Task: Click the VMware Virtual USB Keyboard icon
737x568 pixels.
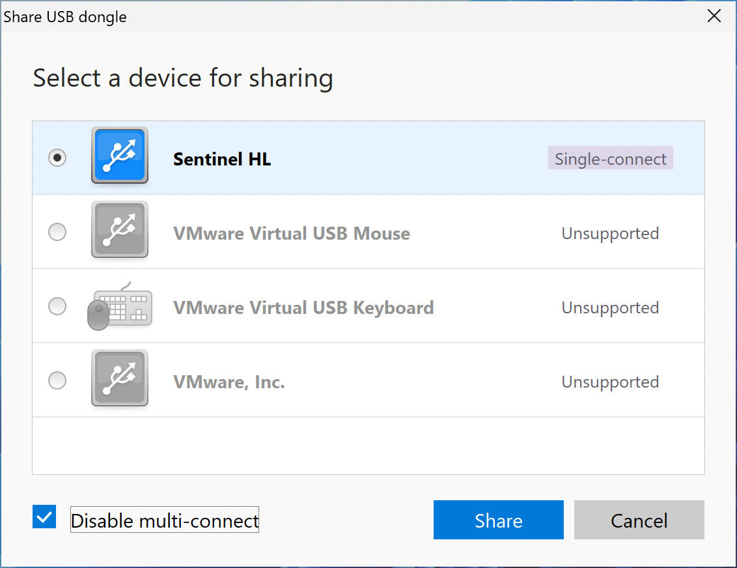Action: 120,305
